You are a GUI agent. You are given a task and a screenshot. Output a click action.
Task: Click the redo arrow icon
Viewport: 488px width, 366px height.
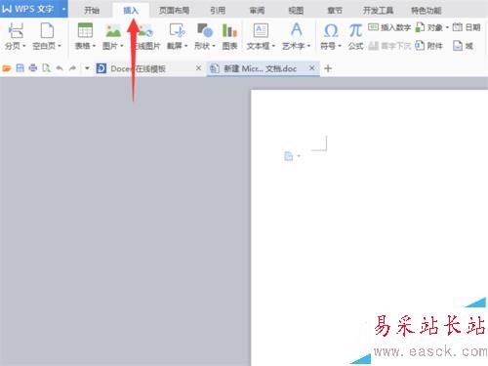[72, 68]
